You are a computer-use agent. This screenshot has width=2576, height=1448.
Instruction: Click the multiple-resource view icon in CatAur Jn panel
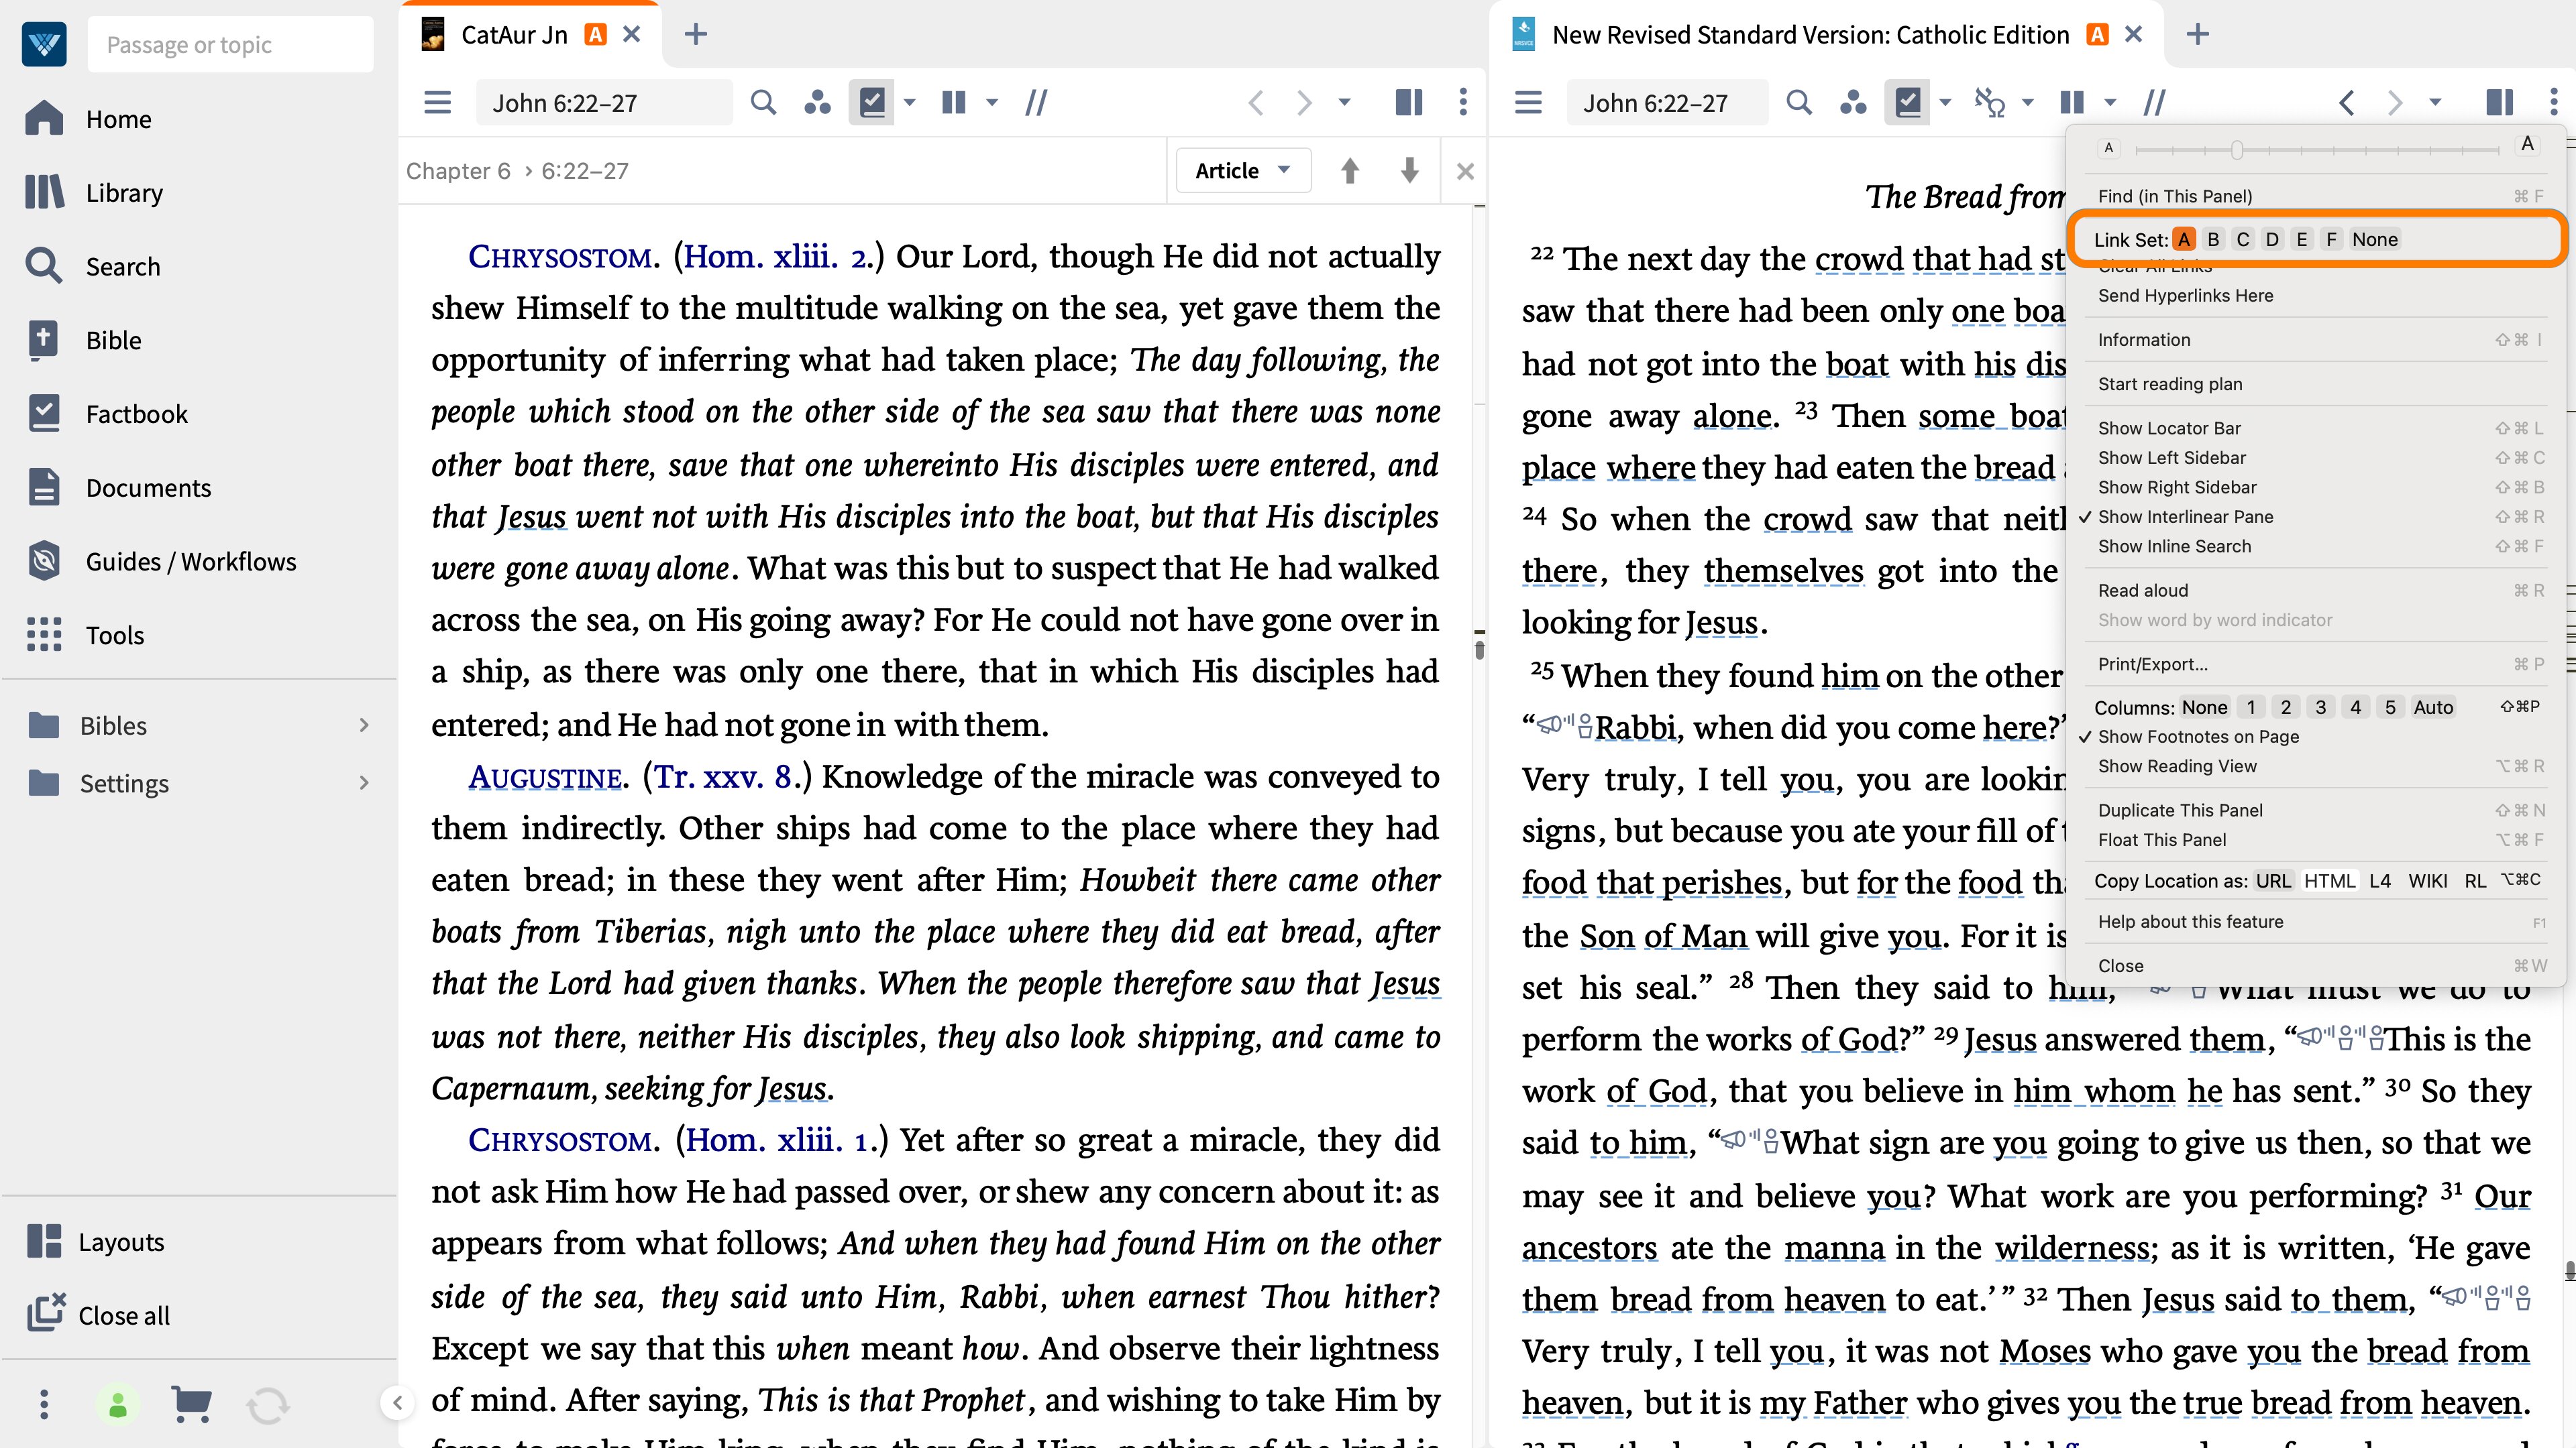[x=954, y=103]
